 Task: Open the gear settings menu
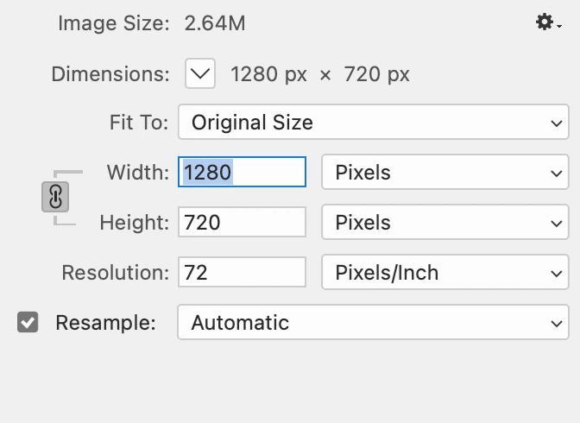tap(549, 22)
